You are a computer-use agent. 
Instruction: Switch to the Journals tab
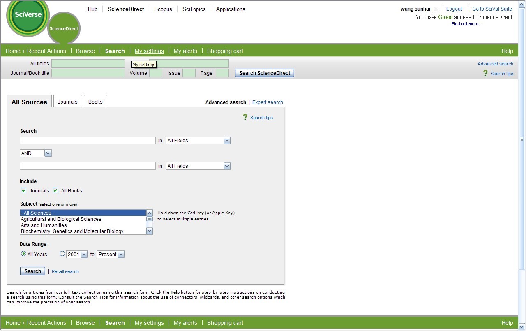pyautogui.click(x=68, y=102)
